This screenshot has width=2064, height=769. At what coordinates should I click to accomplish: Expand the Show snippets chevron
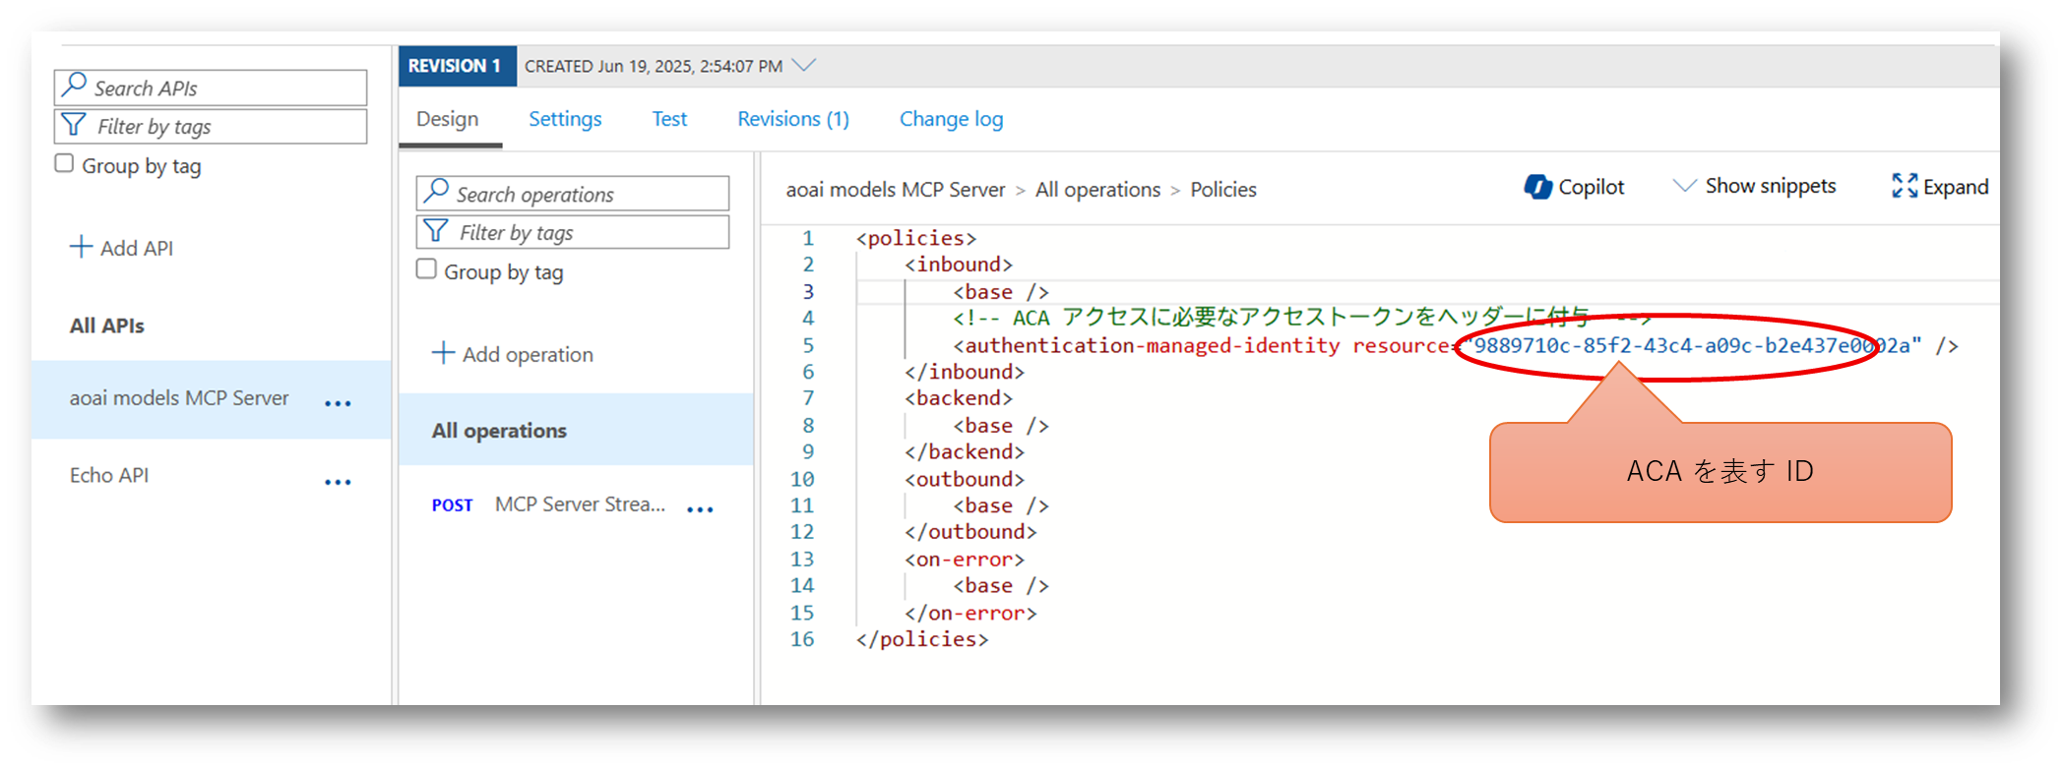click(1685, 186)
